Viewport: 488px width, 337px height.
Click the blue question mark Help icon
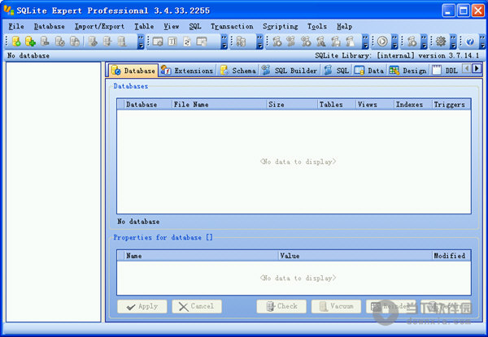pos(470,41)
